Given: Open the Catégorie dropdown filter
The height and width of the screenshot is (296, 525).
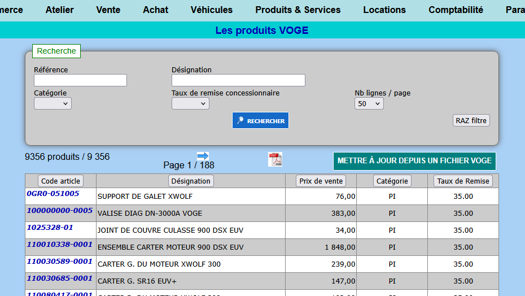Looking at the screenshot, I should [x=53, y=103].
